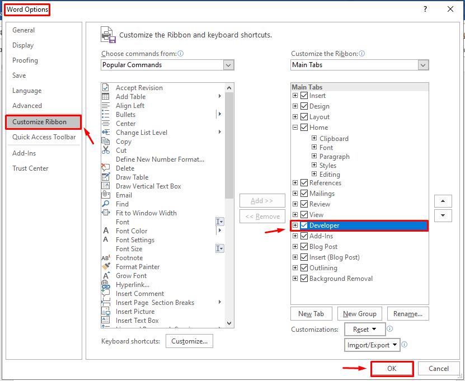Image resolution: width=465 pixels, height=381 pixels.
Task: Click the info icon next to Reset
Action: tap(389, 328)
